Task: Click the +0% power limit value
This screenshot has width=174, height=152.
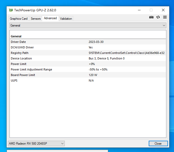Action: [92, 64]
